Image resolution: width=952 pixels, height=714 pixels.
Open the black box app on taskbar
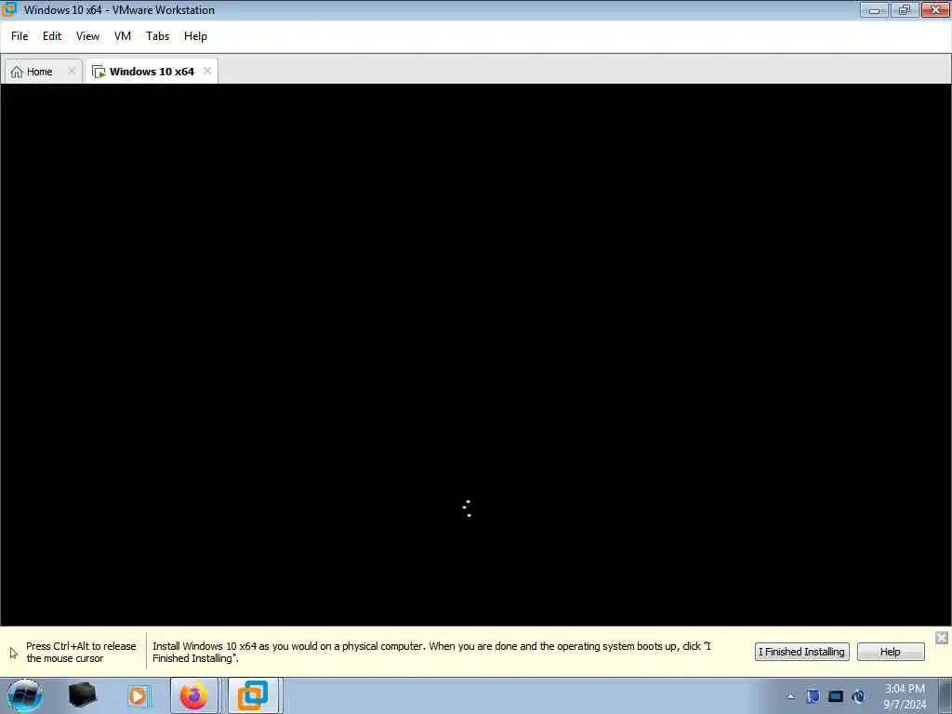click(83, 695)
